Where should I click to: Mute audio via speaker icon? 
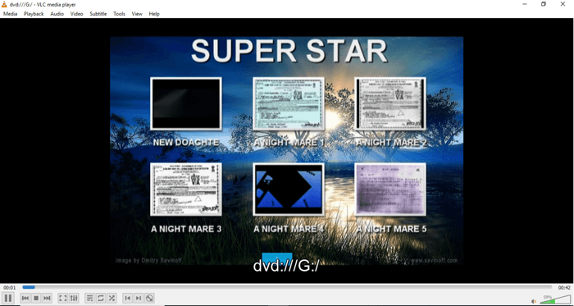(534, 301)
